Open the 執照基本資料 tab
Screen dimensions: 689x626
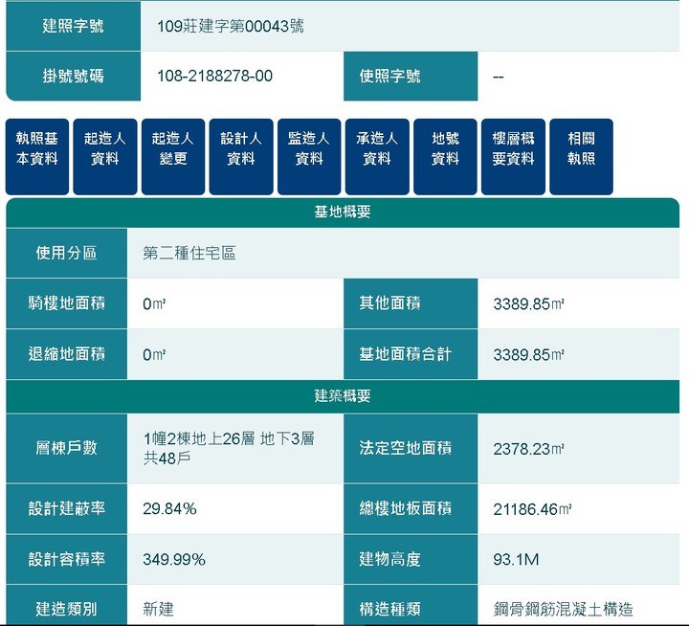[37, 157]
